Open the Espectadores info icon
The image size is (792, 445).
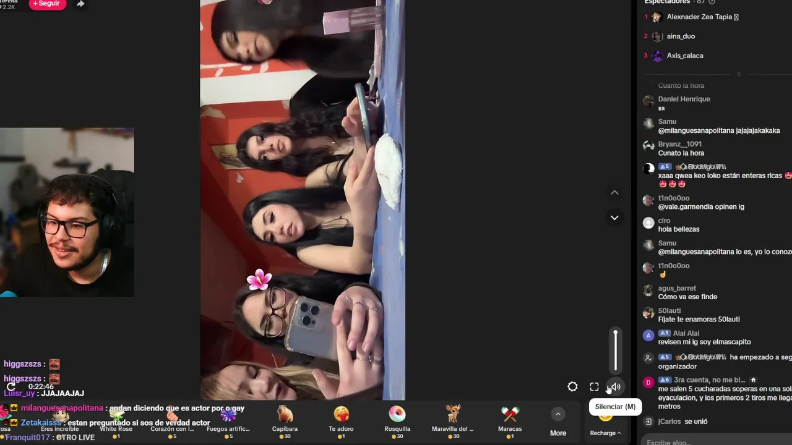click(x=712, y=2)
